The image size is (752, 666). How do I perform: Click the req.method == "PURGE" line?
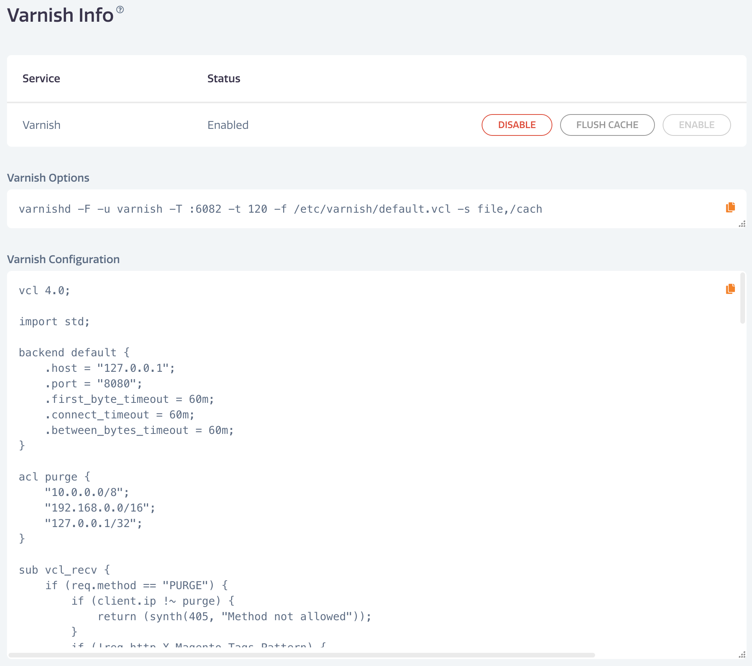pos(136,586)
